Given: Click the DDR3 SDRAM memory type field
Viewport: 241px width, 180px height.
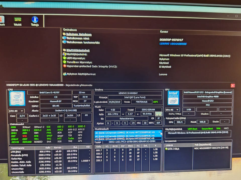Looking at the screenshot, I should point(148,110).
